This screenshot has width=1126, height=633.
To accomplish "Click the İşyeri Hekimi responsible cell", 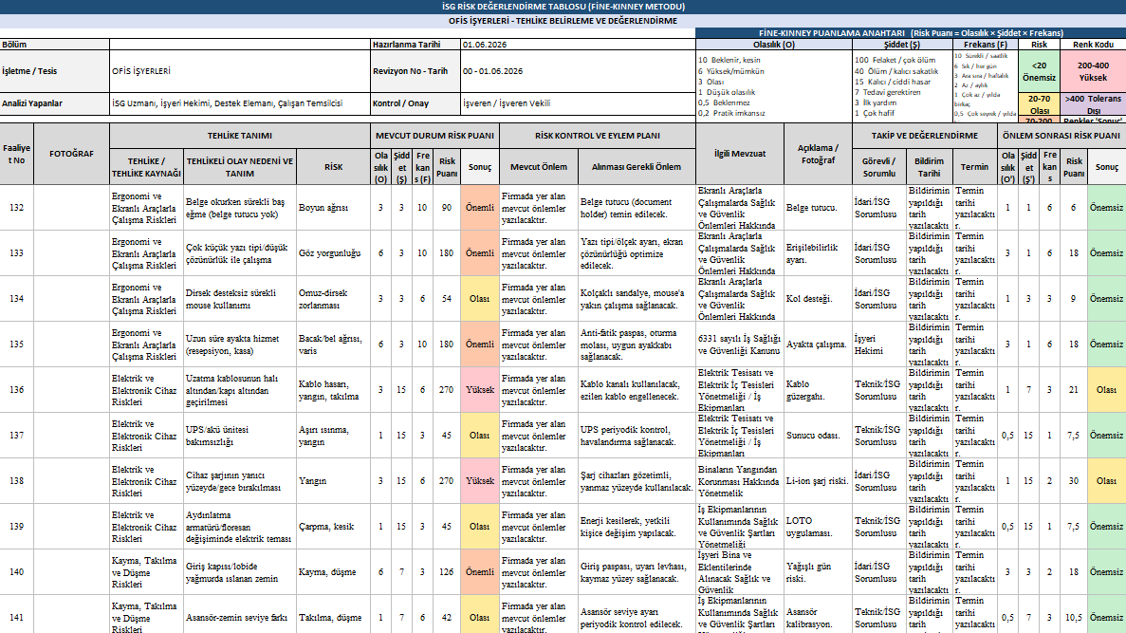I will [x=879, y=344].
